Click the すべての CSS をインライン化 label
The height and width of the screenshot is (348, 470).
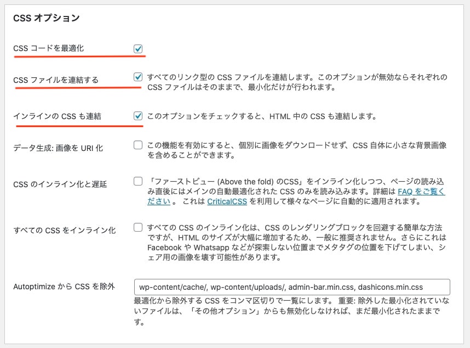[x=65, y=230]
